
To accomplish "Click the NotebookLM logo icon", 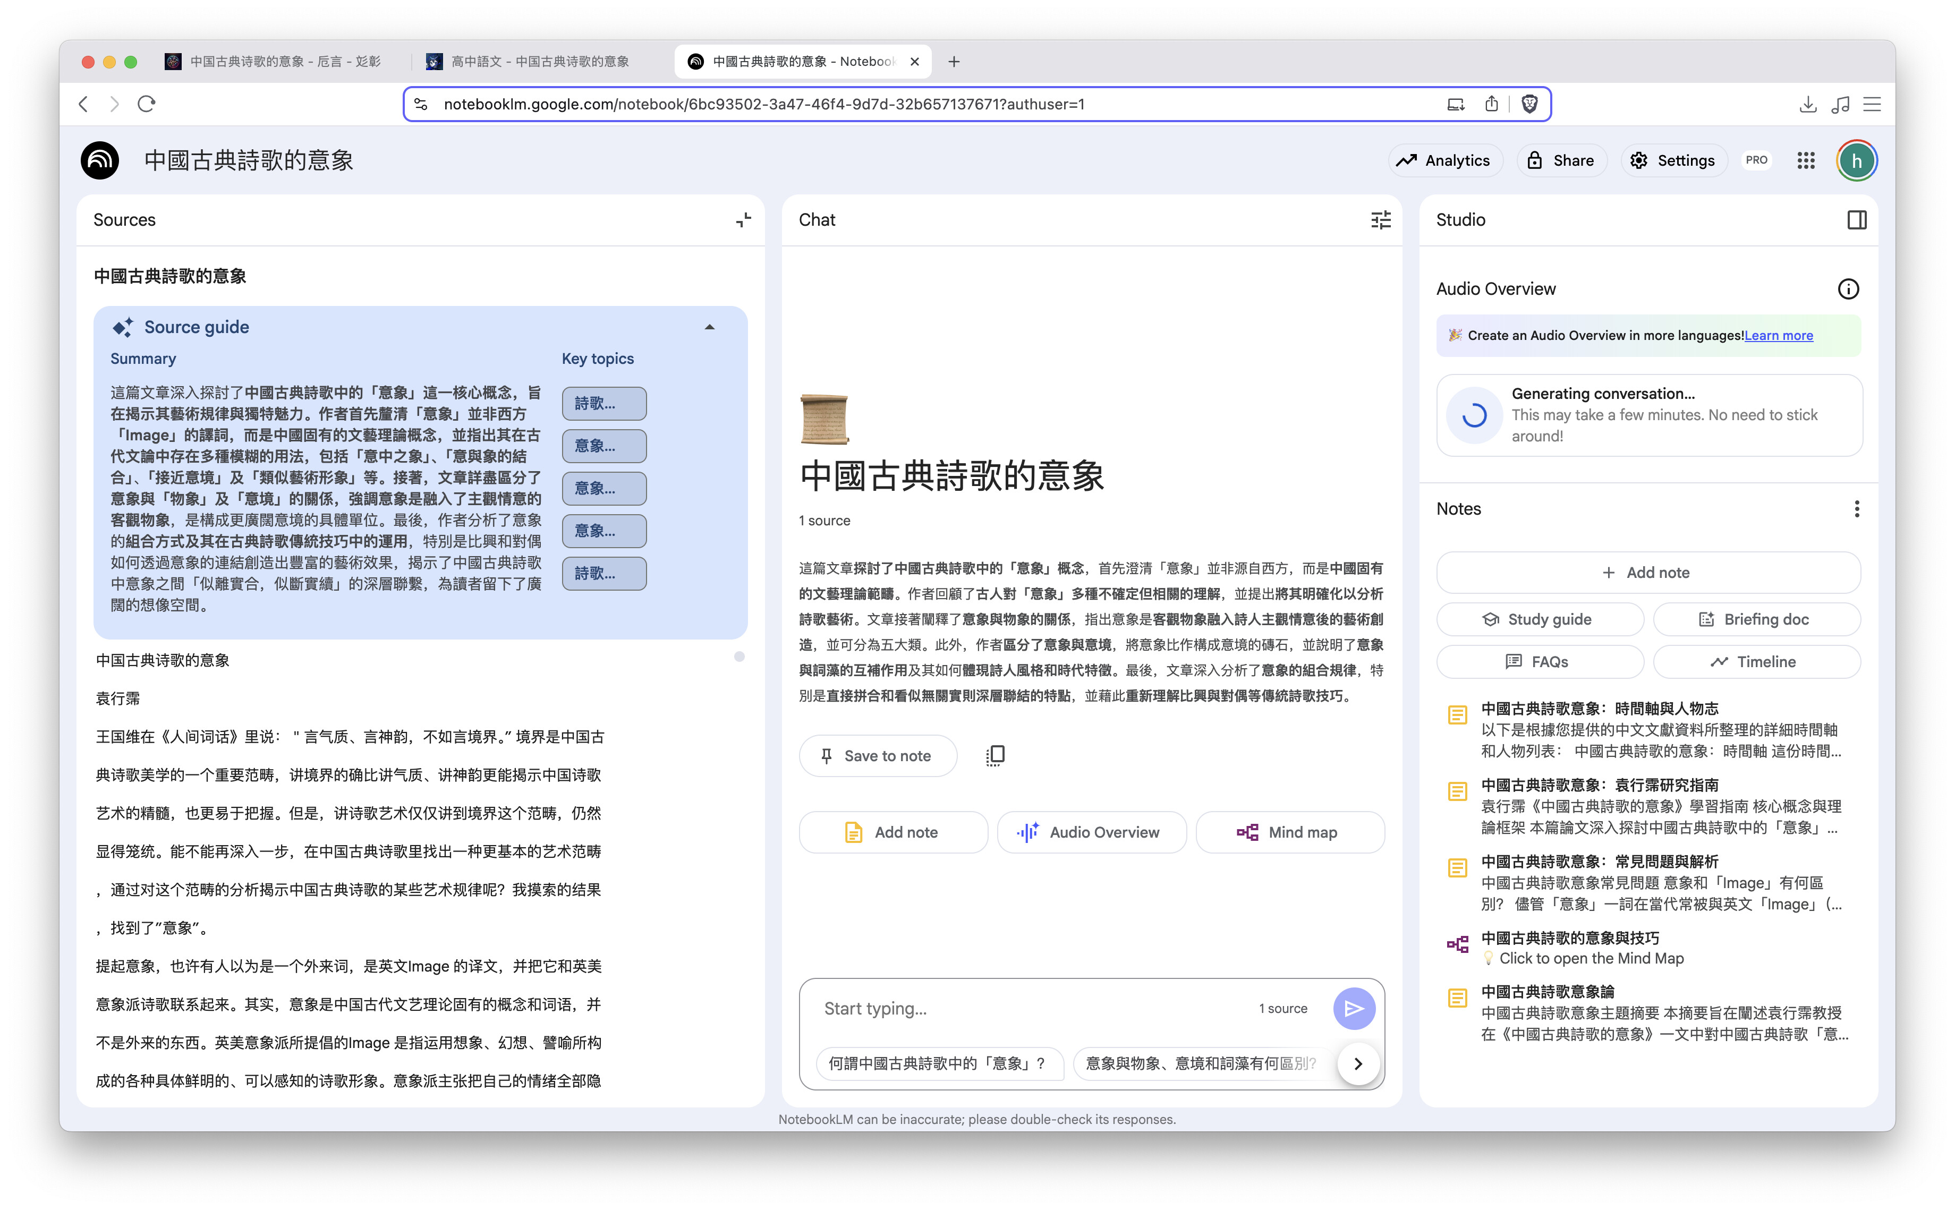I will [100, 161].
